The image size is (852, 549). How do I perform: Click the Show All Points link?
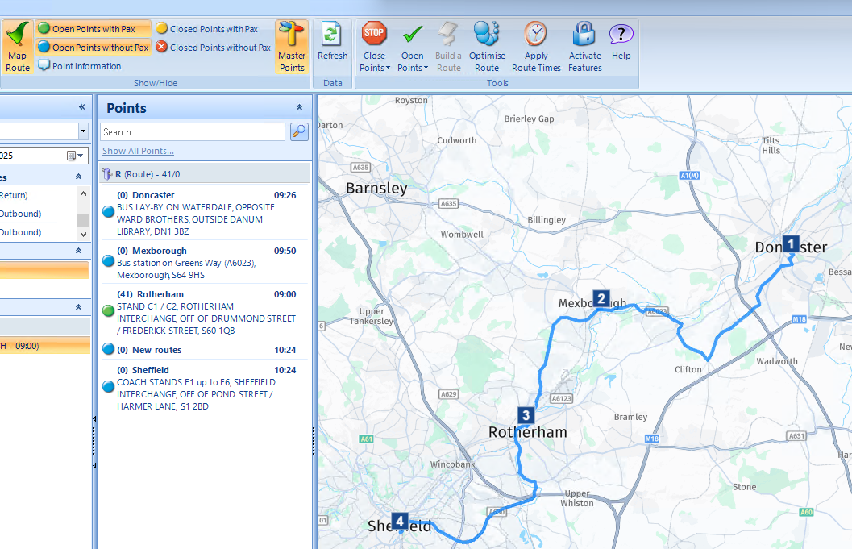[x=138, y=151]
